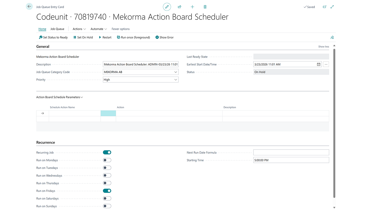Click scrollbar up arrow
This screenshot has height=209, width=372.
(x=334, y=46)
